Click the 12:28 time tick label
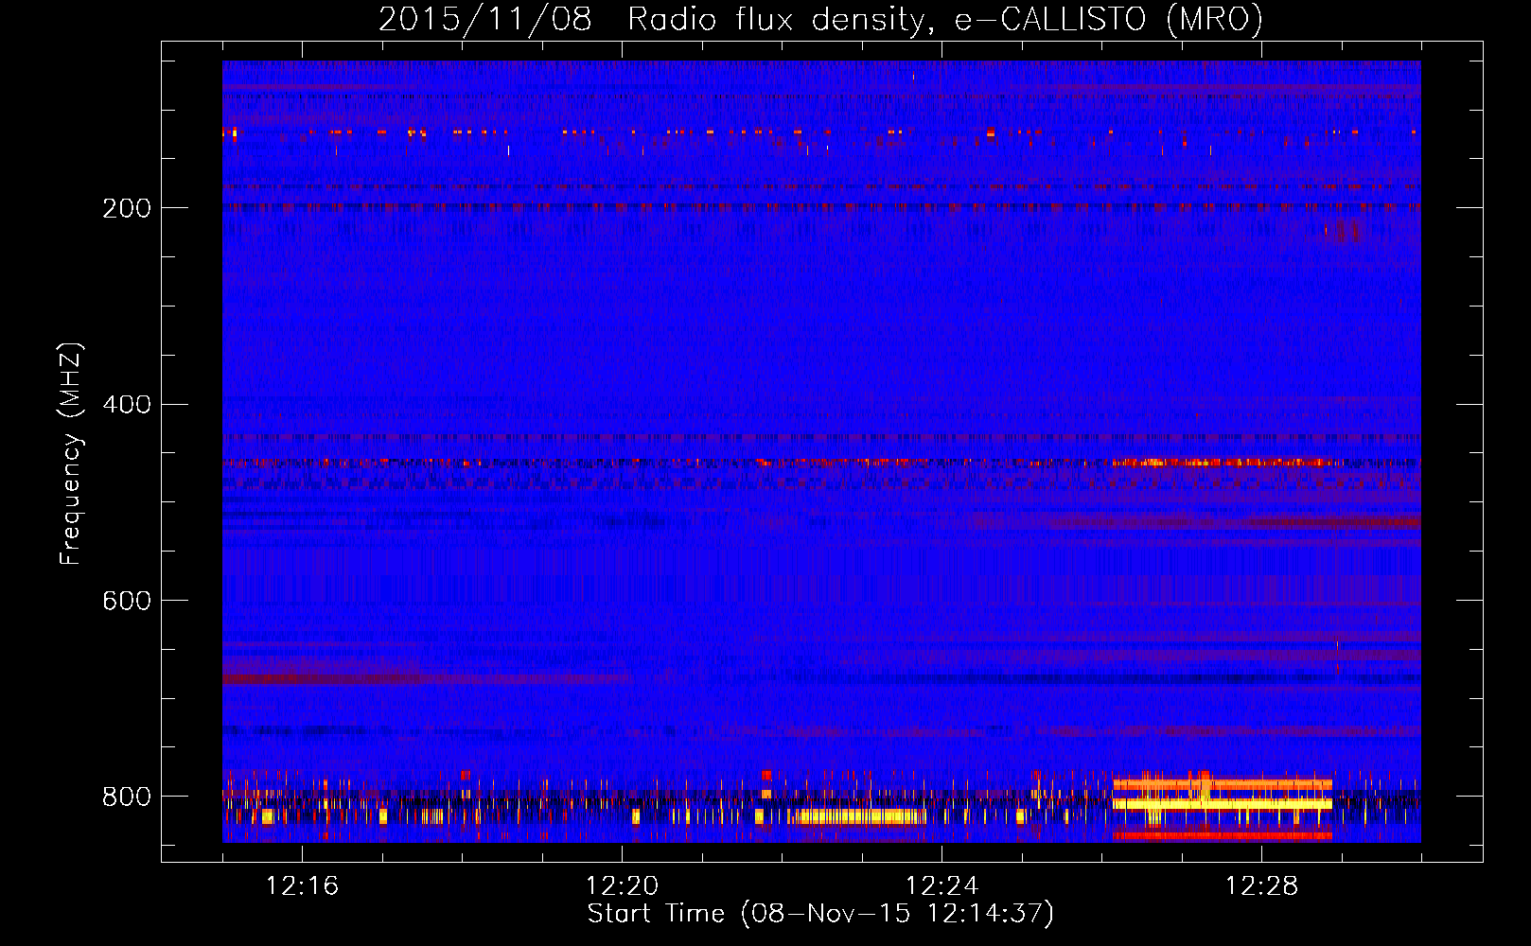Screen dimensions: 1531x946 1261,886
